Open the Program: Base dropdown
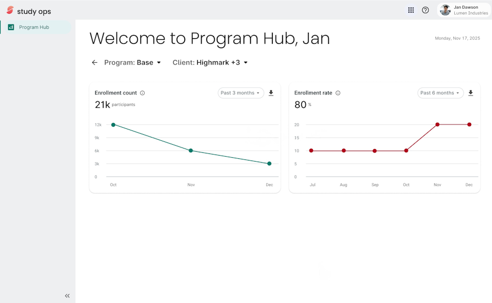This screenshot has height=303, width=492. tap(132, 63)
